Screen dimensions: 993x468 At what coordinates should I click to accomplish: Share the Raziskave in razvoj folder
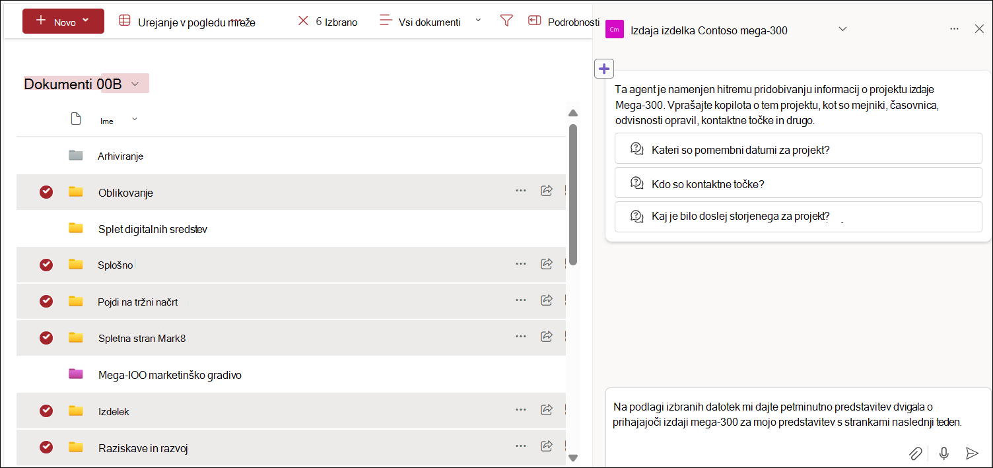coord(547,447)
